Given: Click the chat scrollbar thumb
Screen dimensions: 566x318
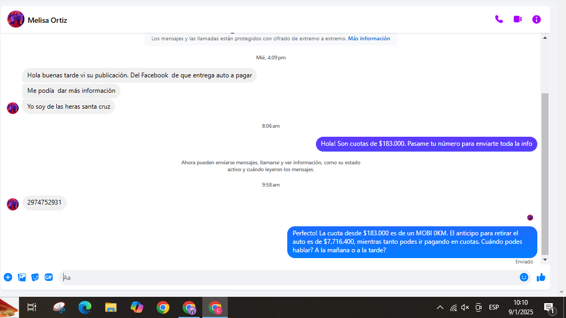Looking at the screenshot, I should tap(545, 174).
